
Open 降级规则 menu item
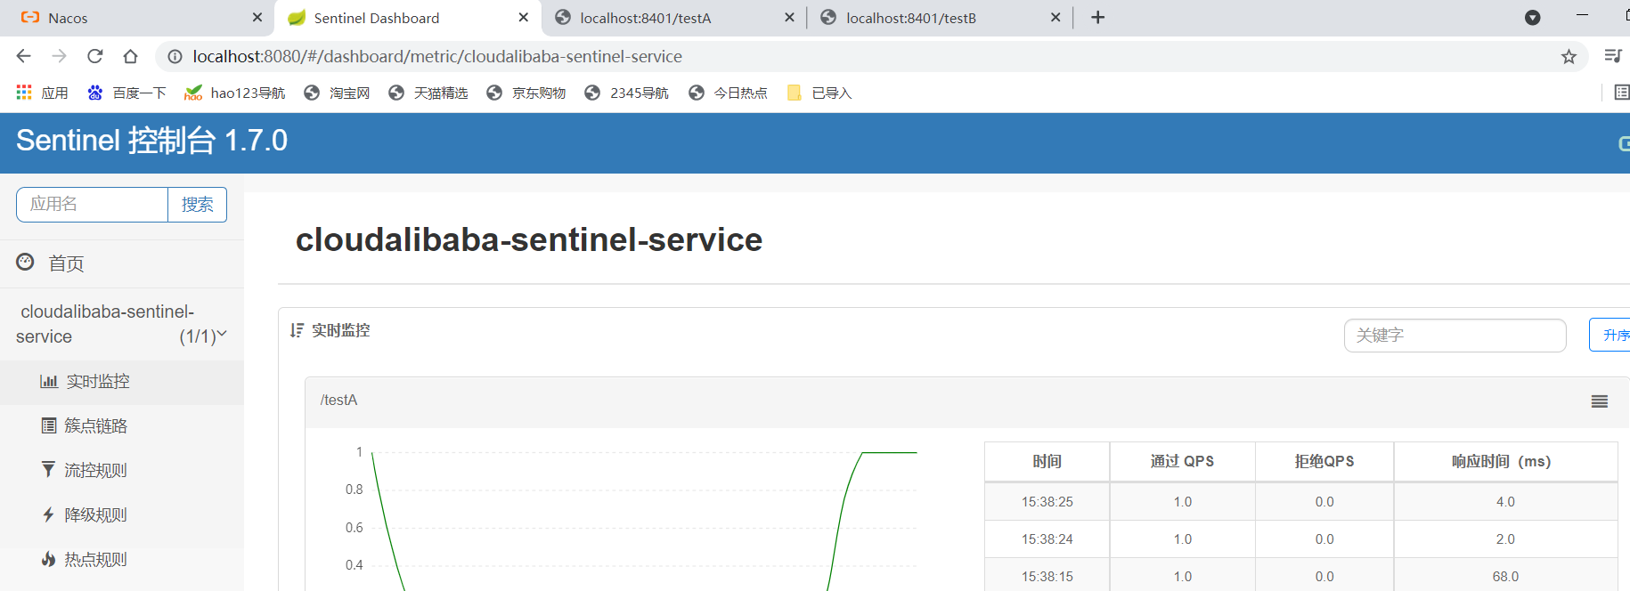122,515
